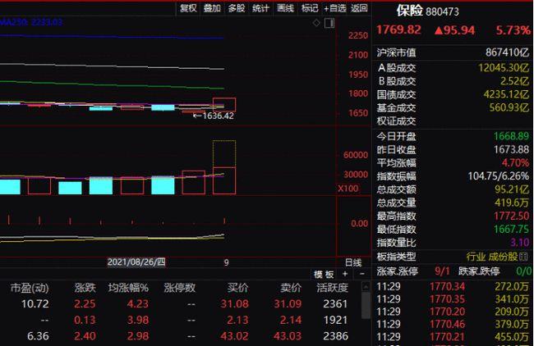Click the 60000 volume axis label
The height and width of the screenshot is (346, 534).
[x=356, y=155]
